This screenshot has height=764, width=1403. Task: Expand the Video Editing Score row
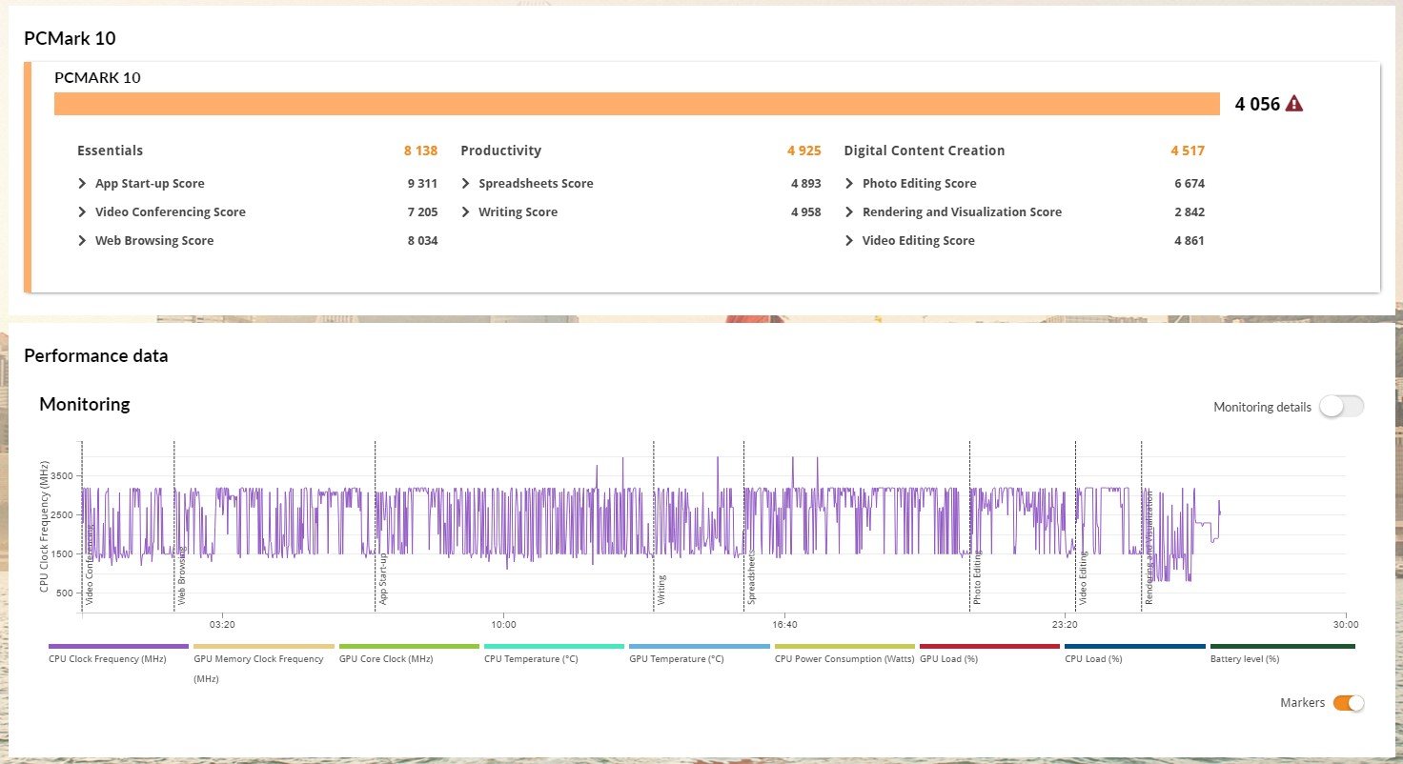click(849, 241)
